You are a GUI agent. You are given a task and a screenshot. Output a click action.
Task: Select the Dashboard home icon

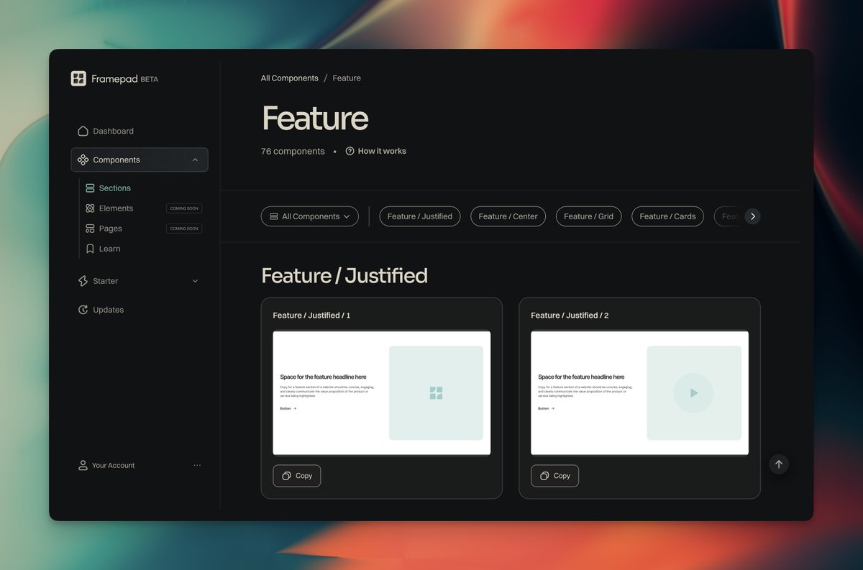[x=83, y=131]
